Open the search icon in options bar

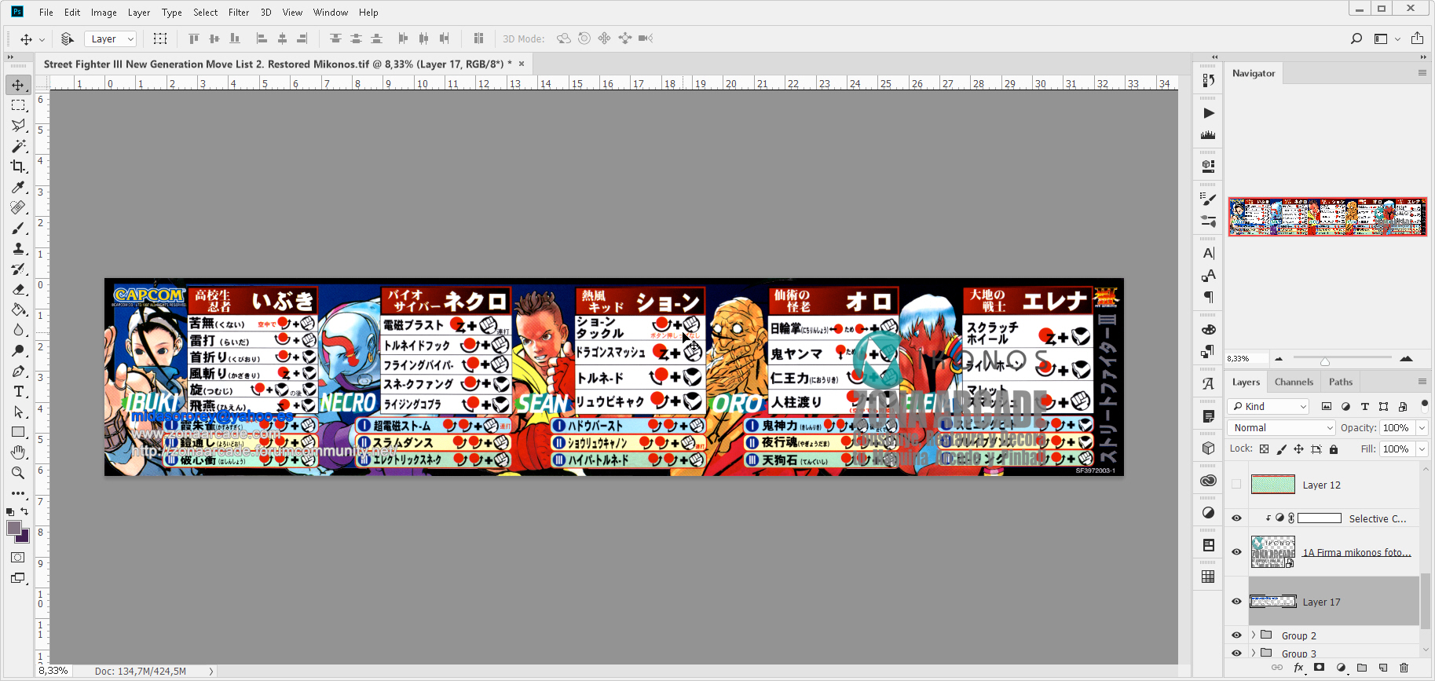[1356, 38]
